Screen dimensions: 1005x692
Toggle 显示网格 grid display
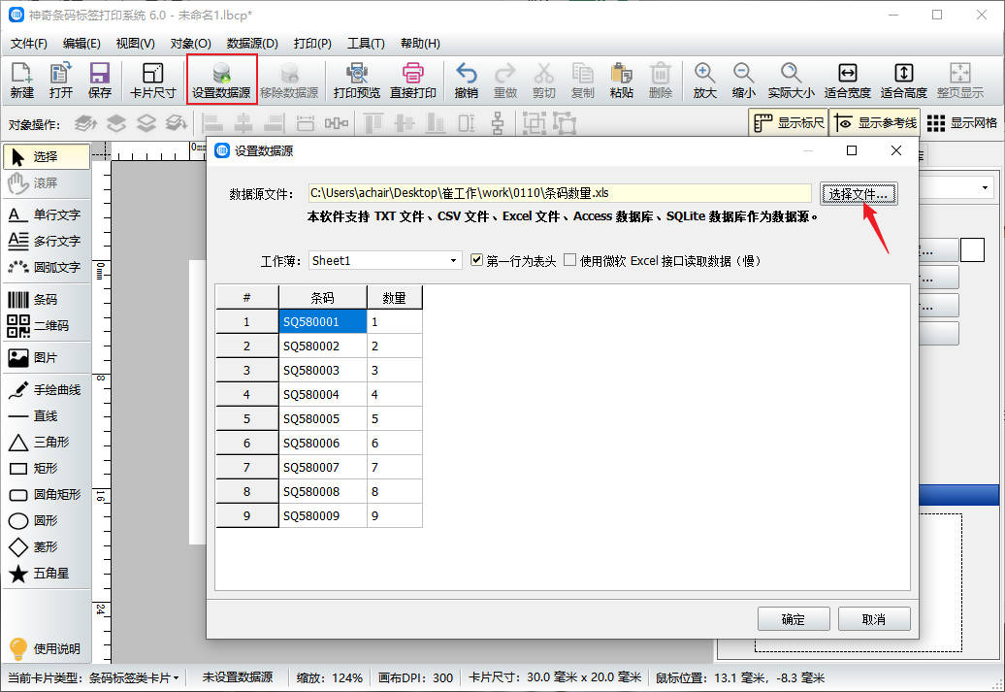(x=962, y=122)
